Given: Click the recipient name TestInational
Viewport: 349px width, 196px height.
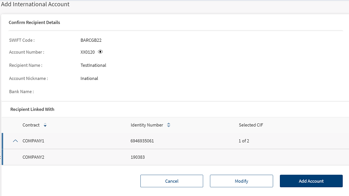Looking at the screenshot, I should (93, 65).
